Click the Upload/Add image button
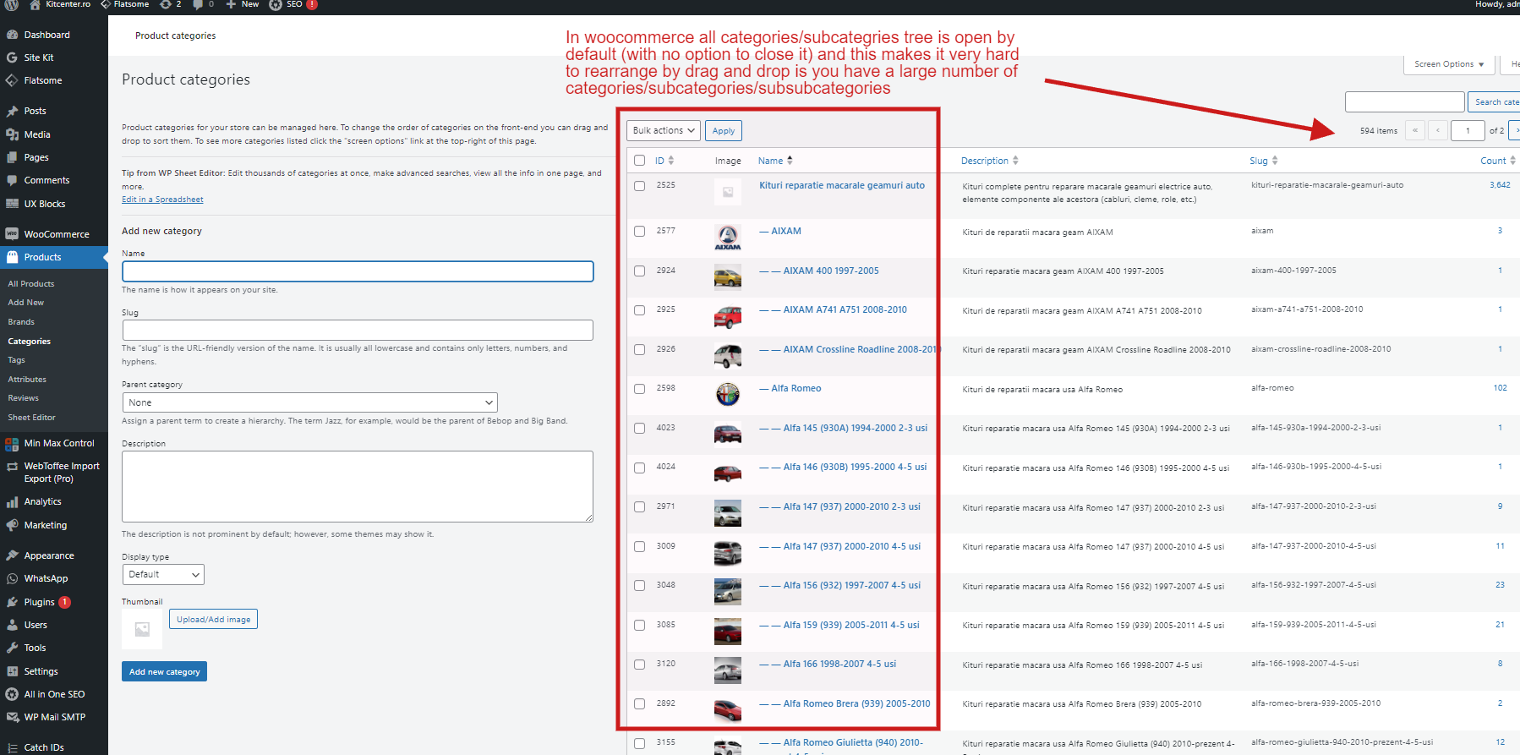This screenshot has width=1520, height=755. [214, 619]
